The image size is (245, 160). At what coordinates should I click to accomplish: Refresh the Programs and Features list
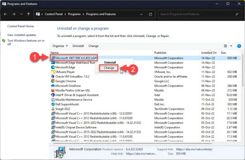click(150, 14)
